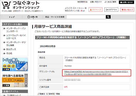This screenshot has width=136, height=96.
Task: Click the logout arrow icon in ログアウト
Action: pos(107,10)
